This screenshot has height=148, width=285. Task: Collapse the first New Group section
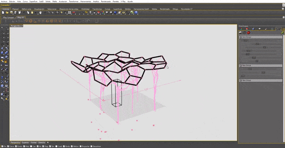pyautogui.click(x=241, y=37)
